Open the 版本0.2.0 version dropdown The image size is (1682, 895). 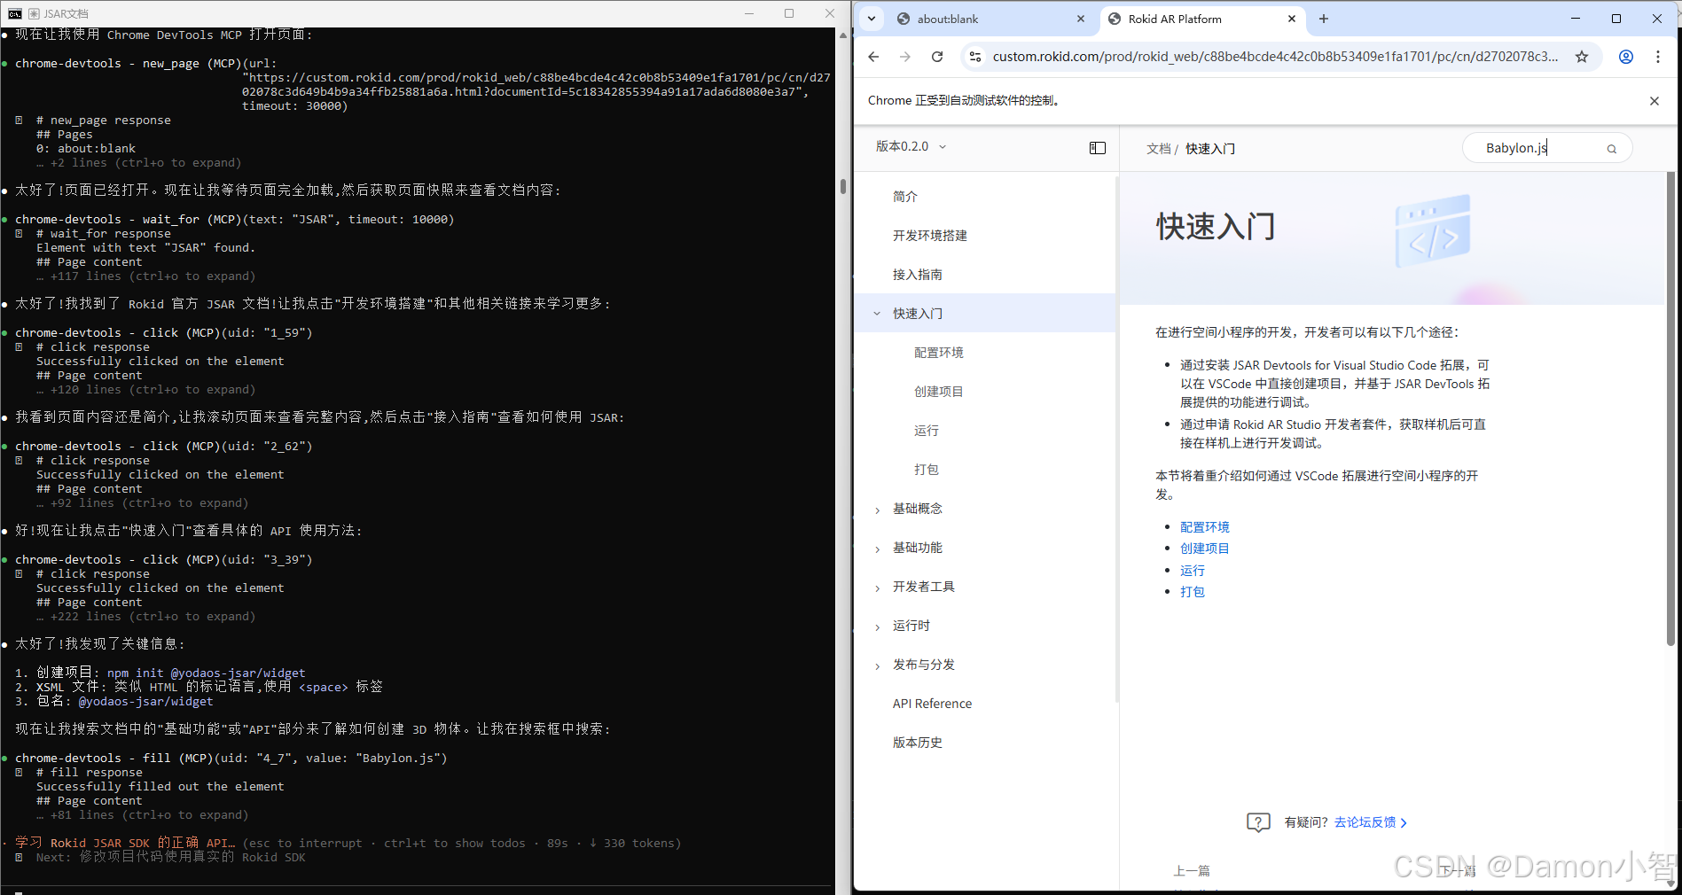[911, 146]
